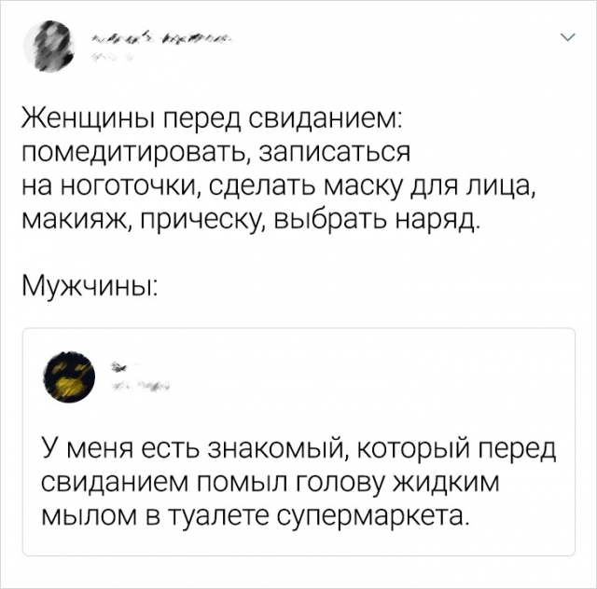Viewport: 597px width, 589px height.
Task: Click the "Мужчины:" text
Action: pos(89,281)
